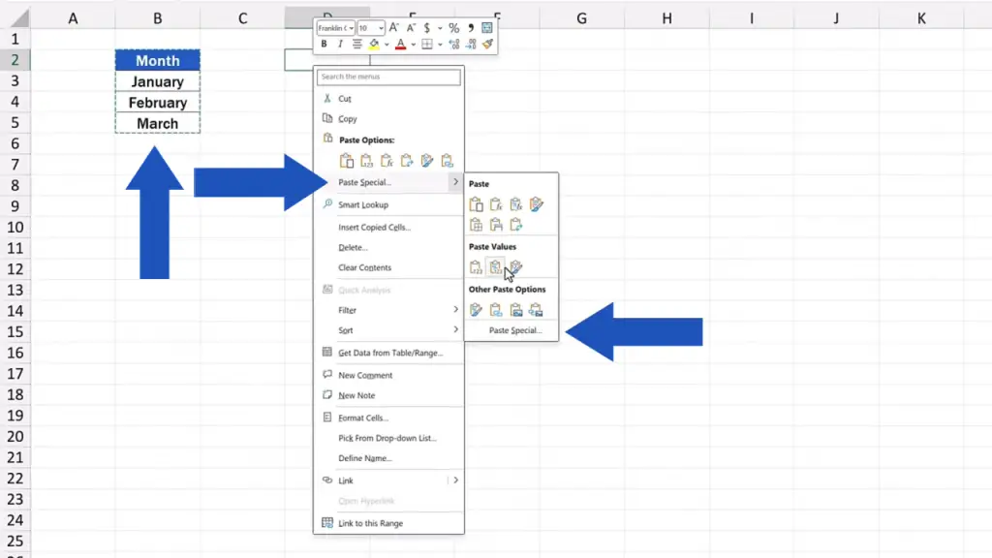Apply Percent Style from mini toolbar

[453, 28]
